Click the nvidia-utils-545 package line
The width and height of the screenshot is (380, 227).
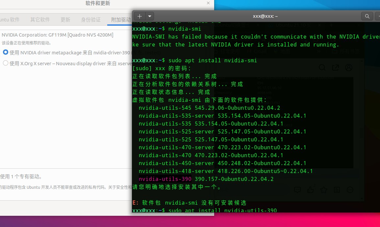pos(209,108)
